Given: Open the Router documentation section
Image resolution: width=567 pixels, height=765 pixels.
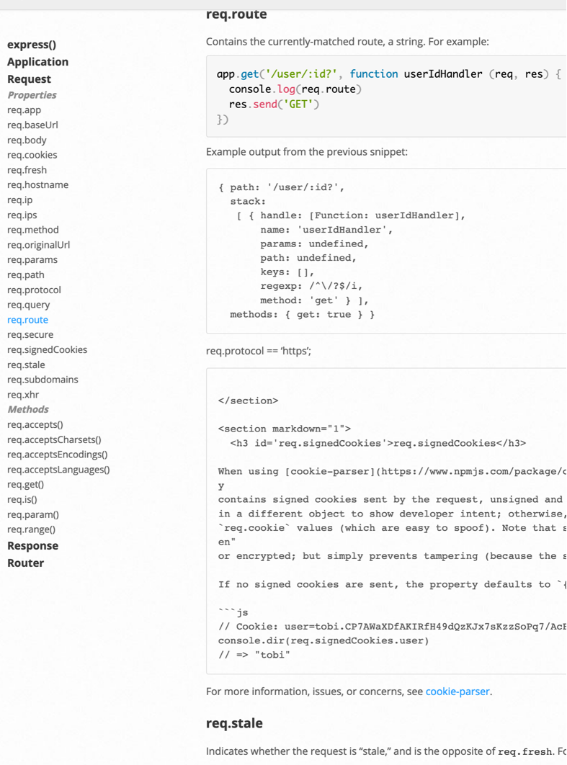Looking at the screenshot, I should 27,563.
